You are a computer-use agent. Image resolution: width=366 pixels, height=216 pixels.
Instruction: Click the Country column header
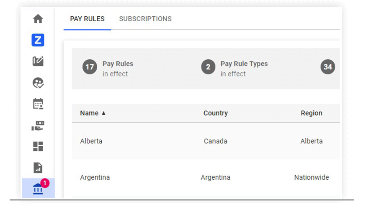[216, 113]
